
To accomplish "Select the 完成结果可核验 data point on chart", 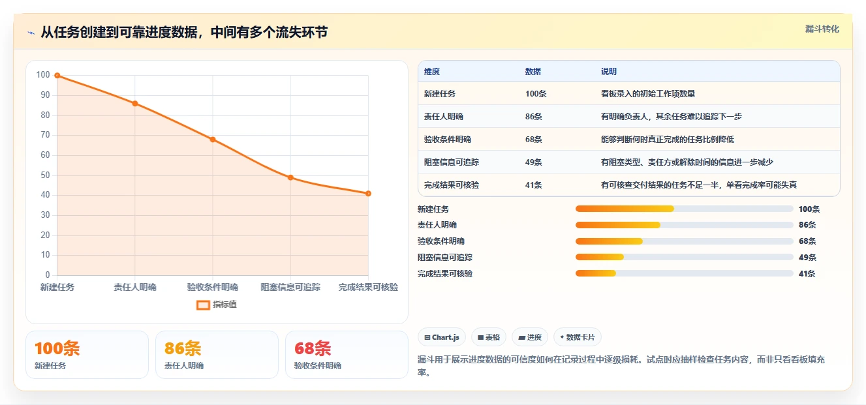I will tap(368, 193).
